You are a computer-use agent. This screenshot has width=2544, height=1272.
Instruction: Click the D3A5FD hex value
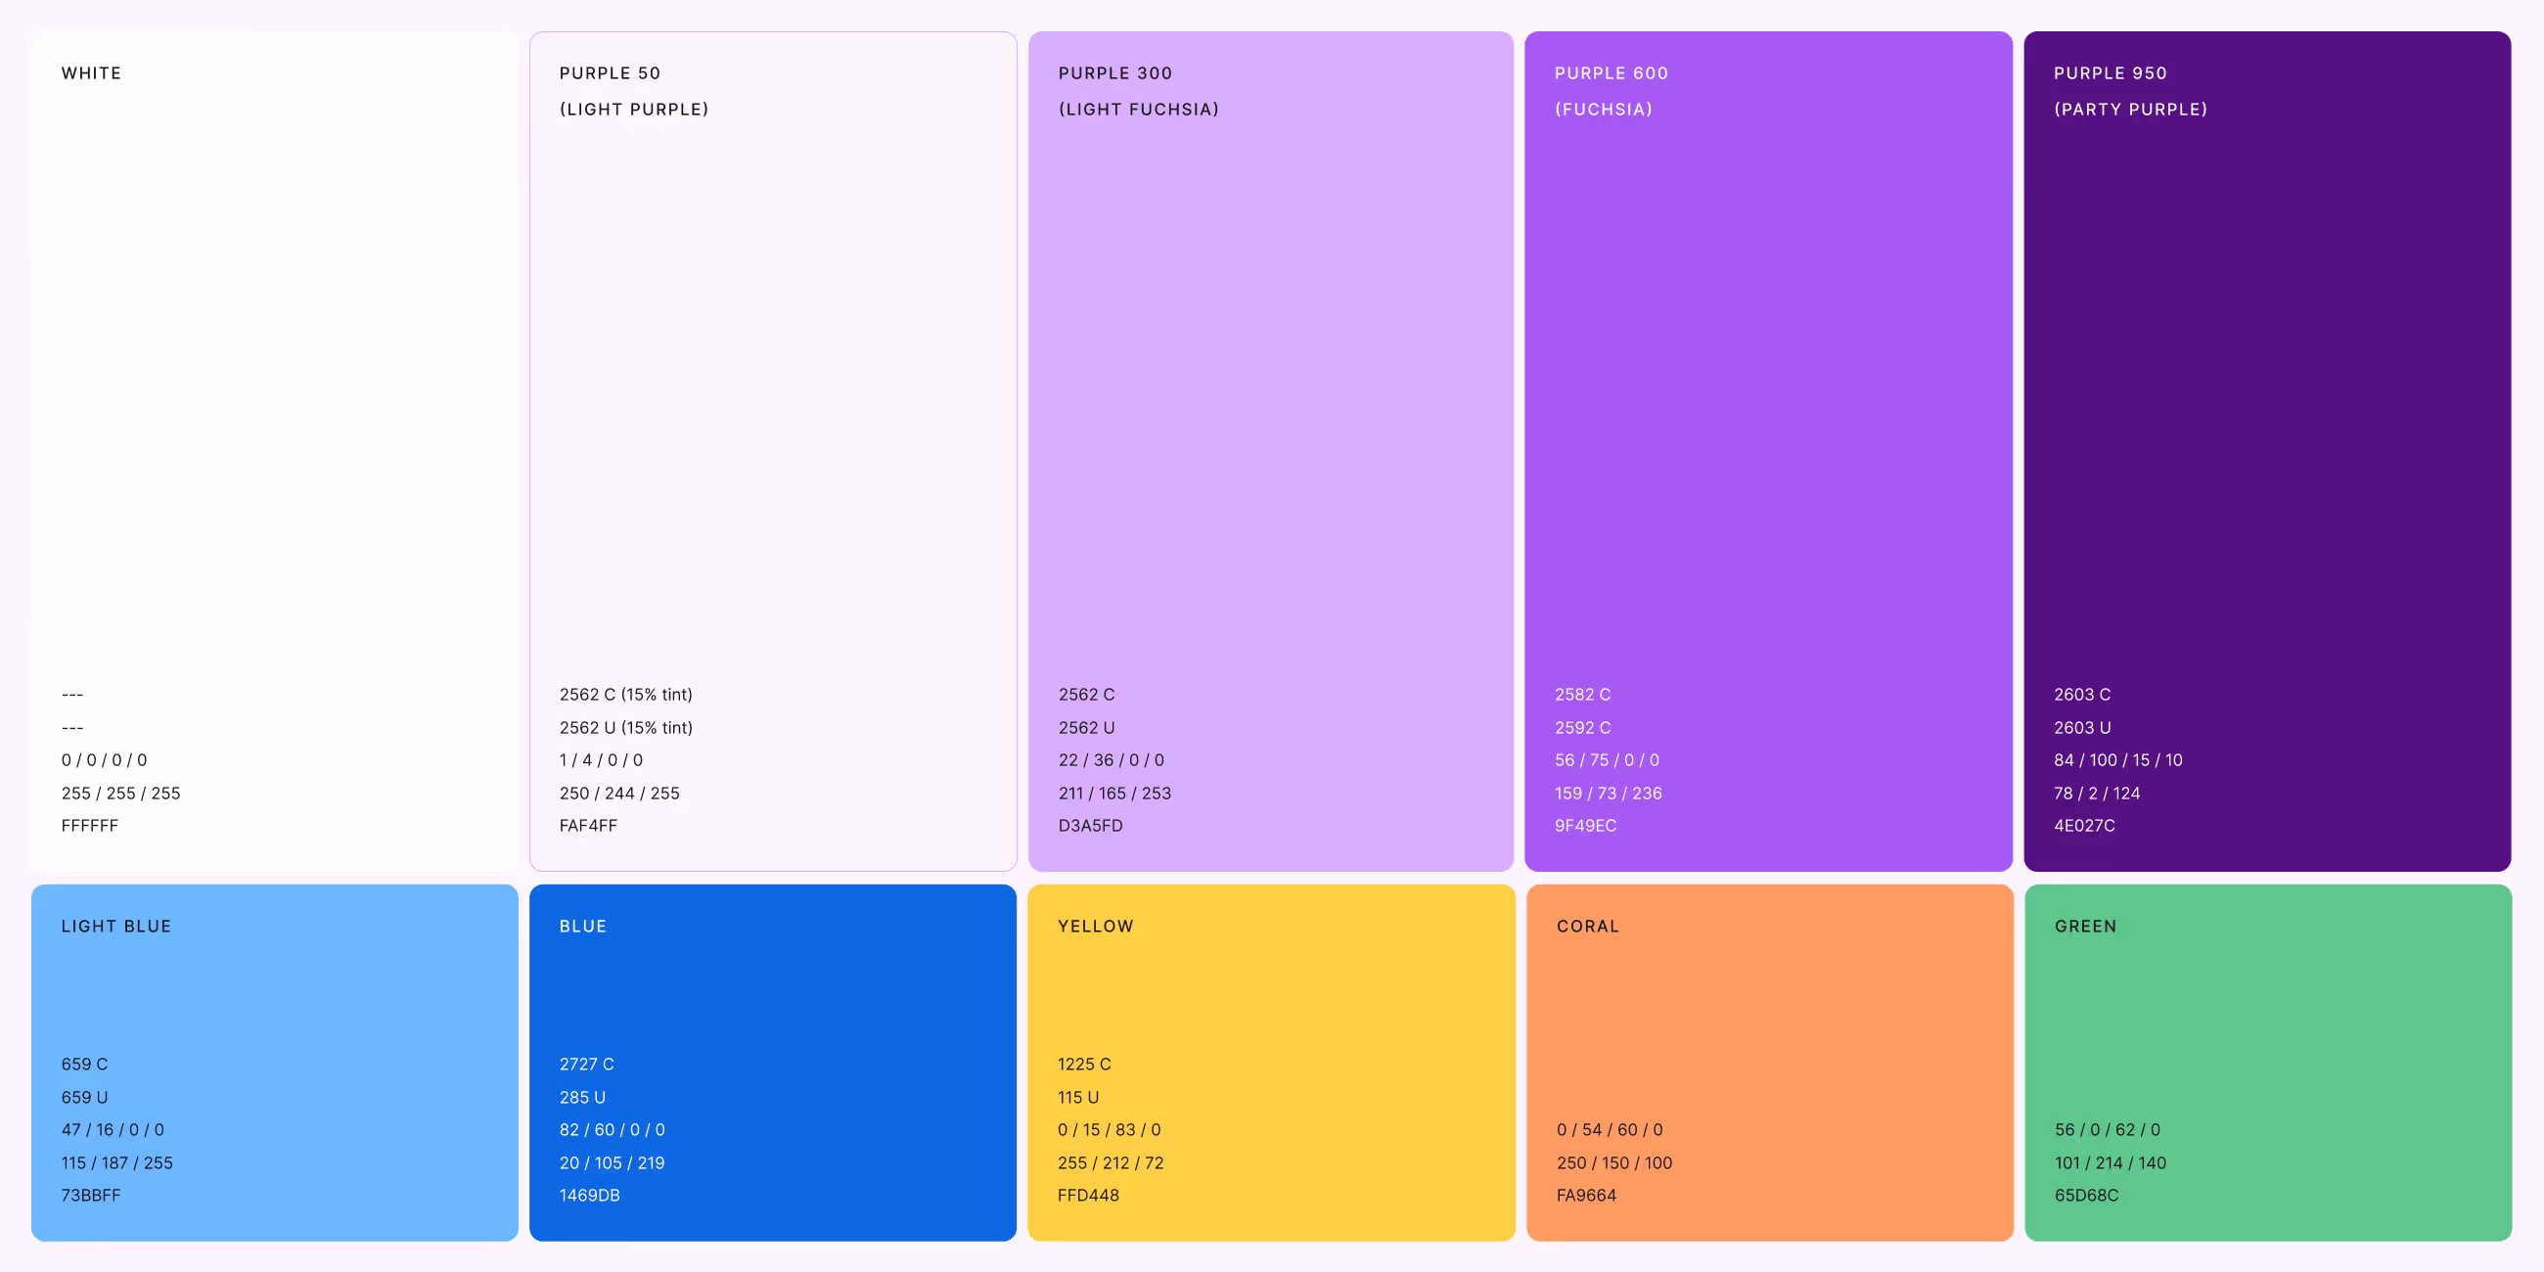click(1090, 826)
